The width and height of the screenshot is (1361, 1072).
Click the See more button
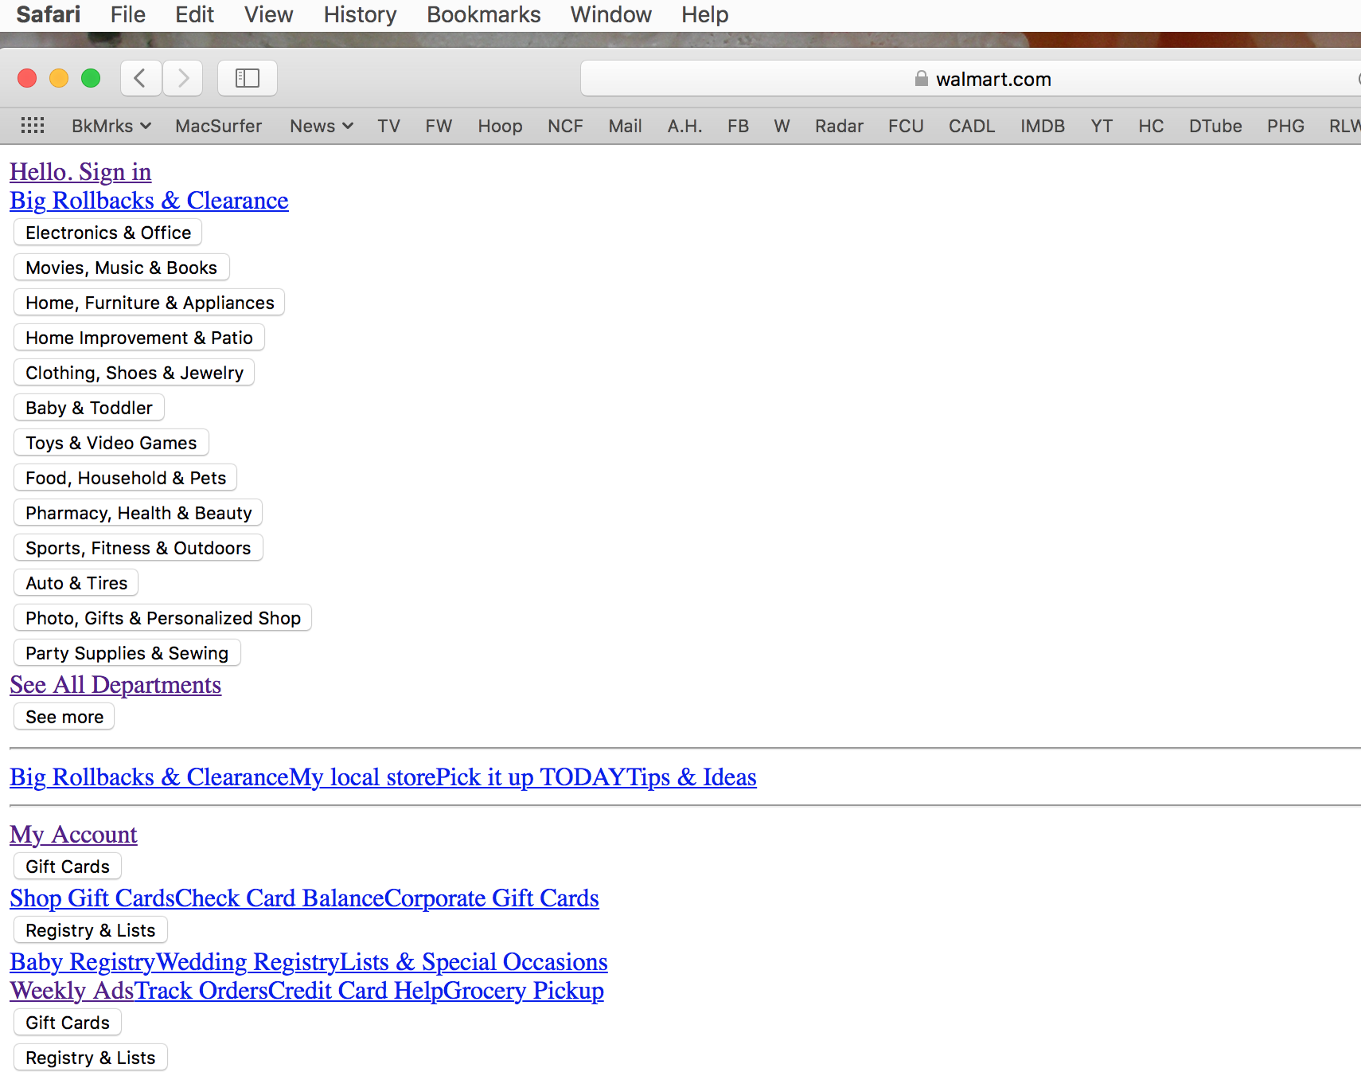tap(64, 717)
